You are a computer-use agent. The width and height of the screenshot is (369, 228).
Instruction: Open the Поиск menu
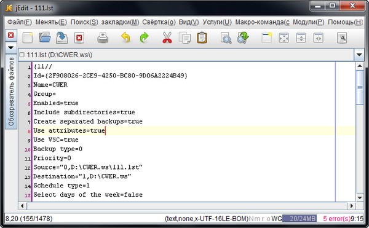(x=84, y=22)
